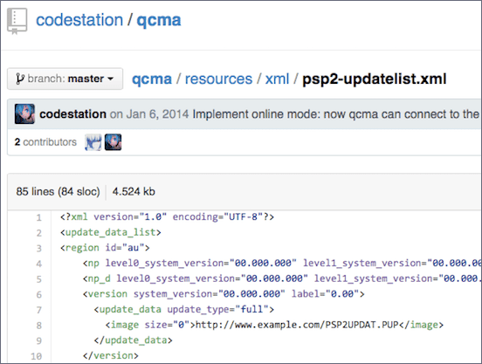Select line number 2
Viewport: 482px width, 364px height.
point(38,233)
